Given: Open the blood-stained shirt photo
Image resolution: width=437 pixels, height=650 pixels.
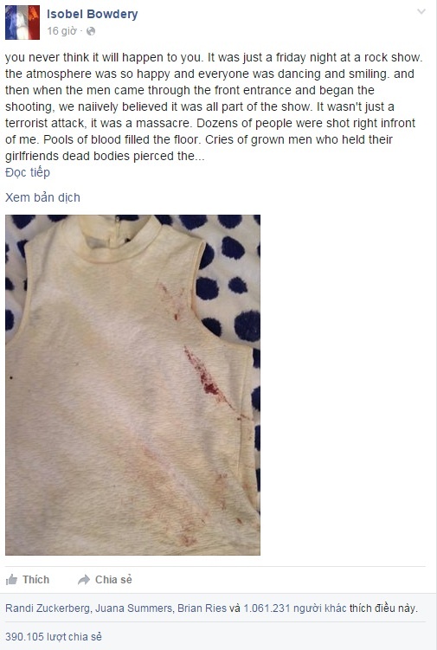Looking at the screenshot, I should pyautogui.click(x=132, y=384).
